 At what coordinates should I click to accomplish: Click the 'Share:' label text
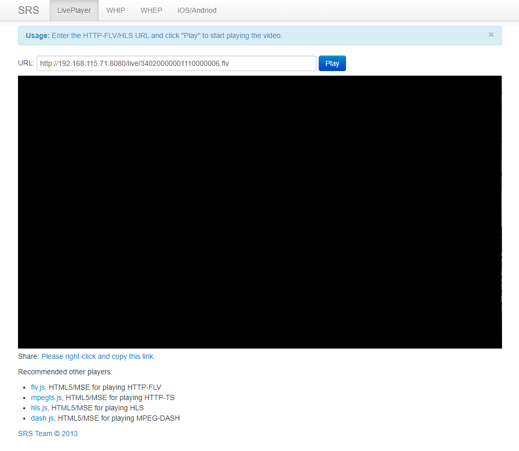coord(28,356)
